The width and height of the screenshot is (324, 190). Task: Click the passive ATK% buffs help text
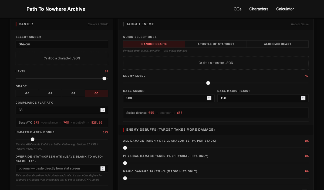(57, 147)
